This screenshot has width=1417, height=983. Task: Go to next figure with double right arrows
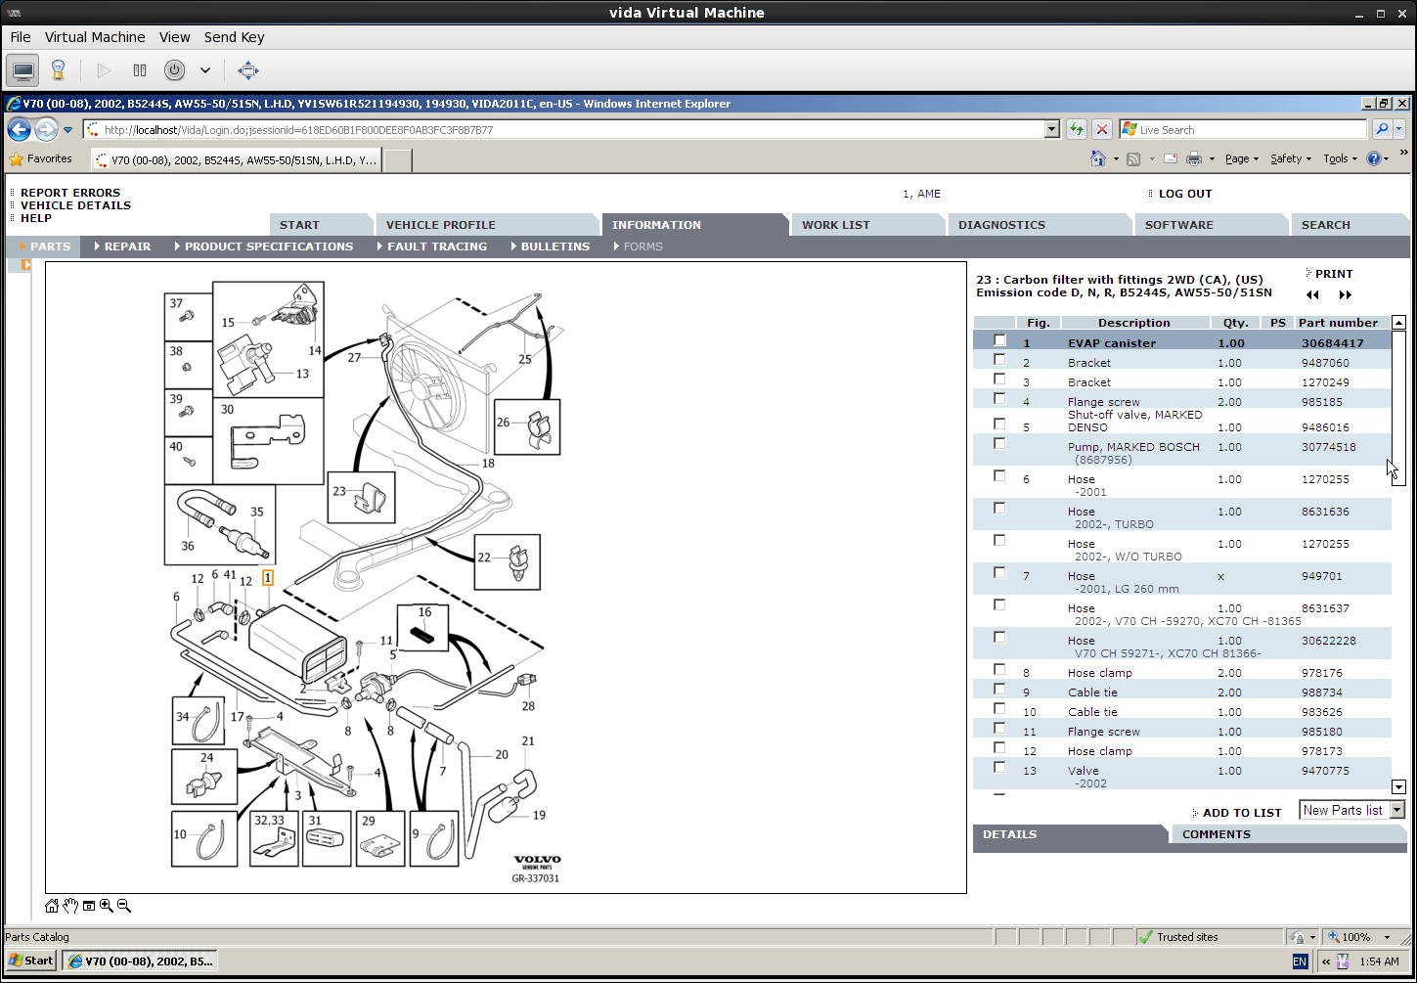pos(1346,295)
